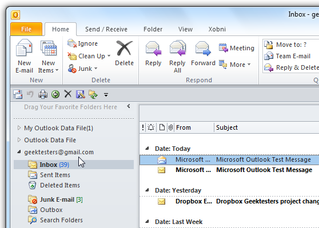
Task: Open the View ribbon tab
Action: coord(185,29)
